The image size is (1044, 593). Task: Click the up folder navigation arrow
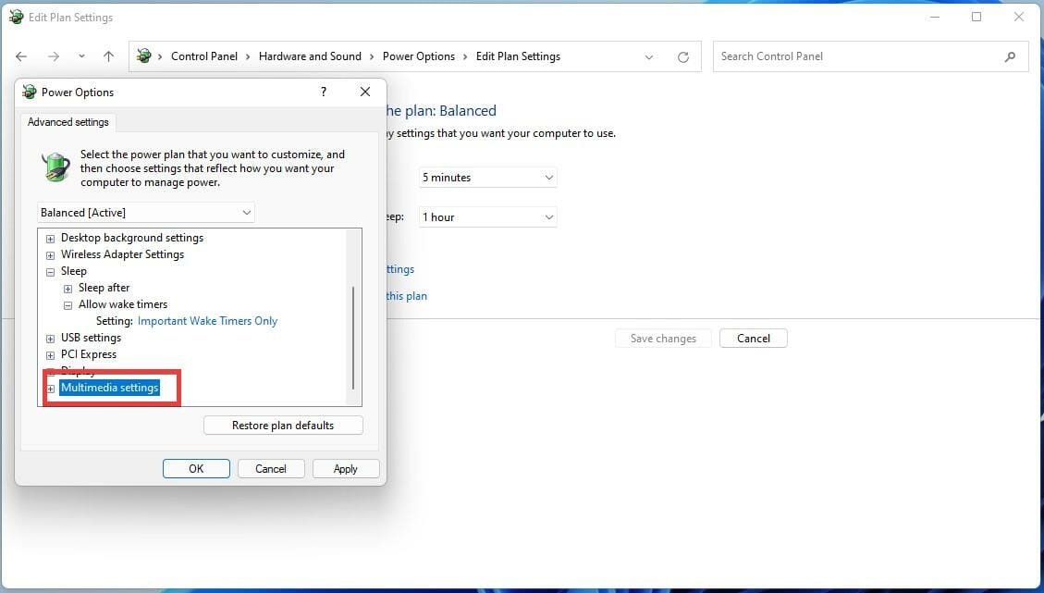click(x=108, y=56)
